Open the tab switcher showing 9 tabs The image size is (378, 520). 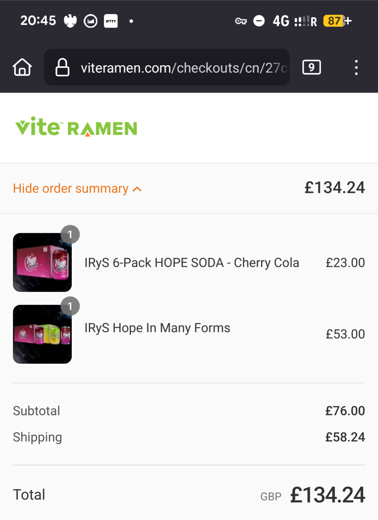(x=311, y=67)
